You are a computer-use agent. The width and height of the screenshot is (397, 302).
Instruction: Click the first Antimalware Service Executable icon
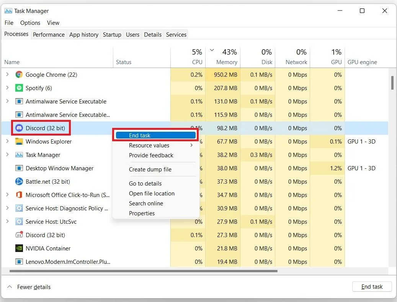point(19,101)
